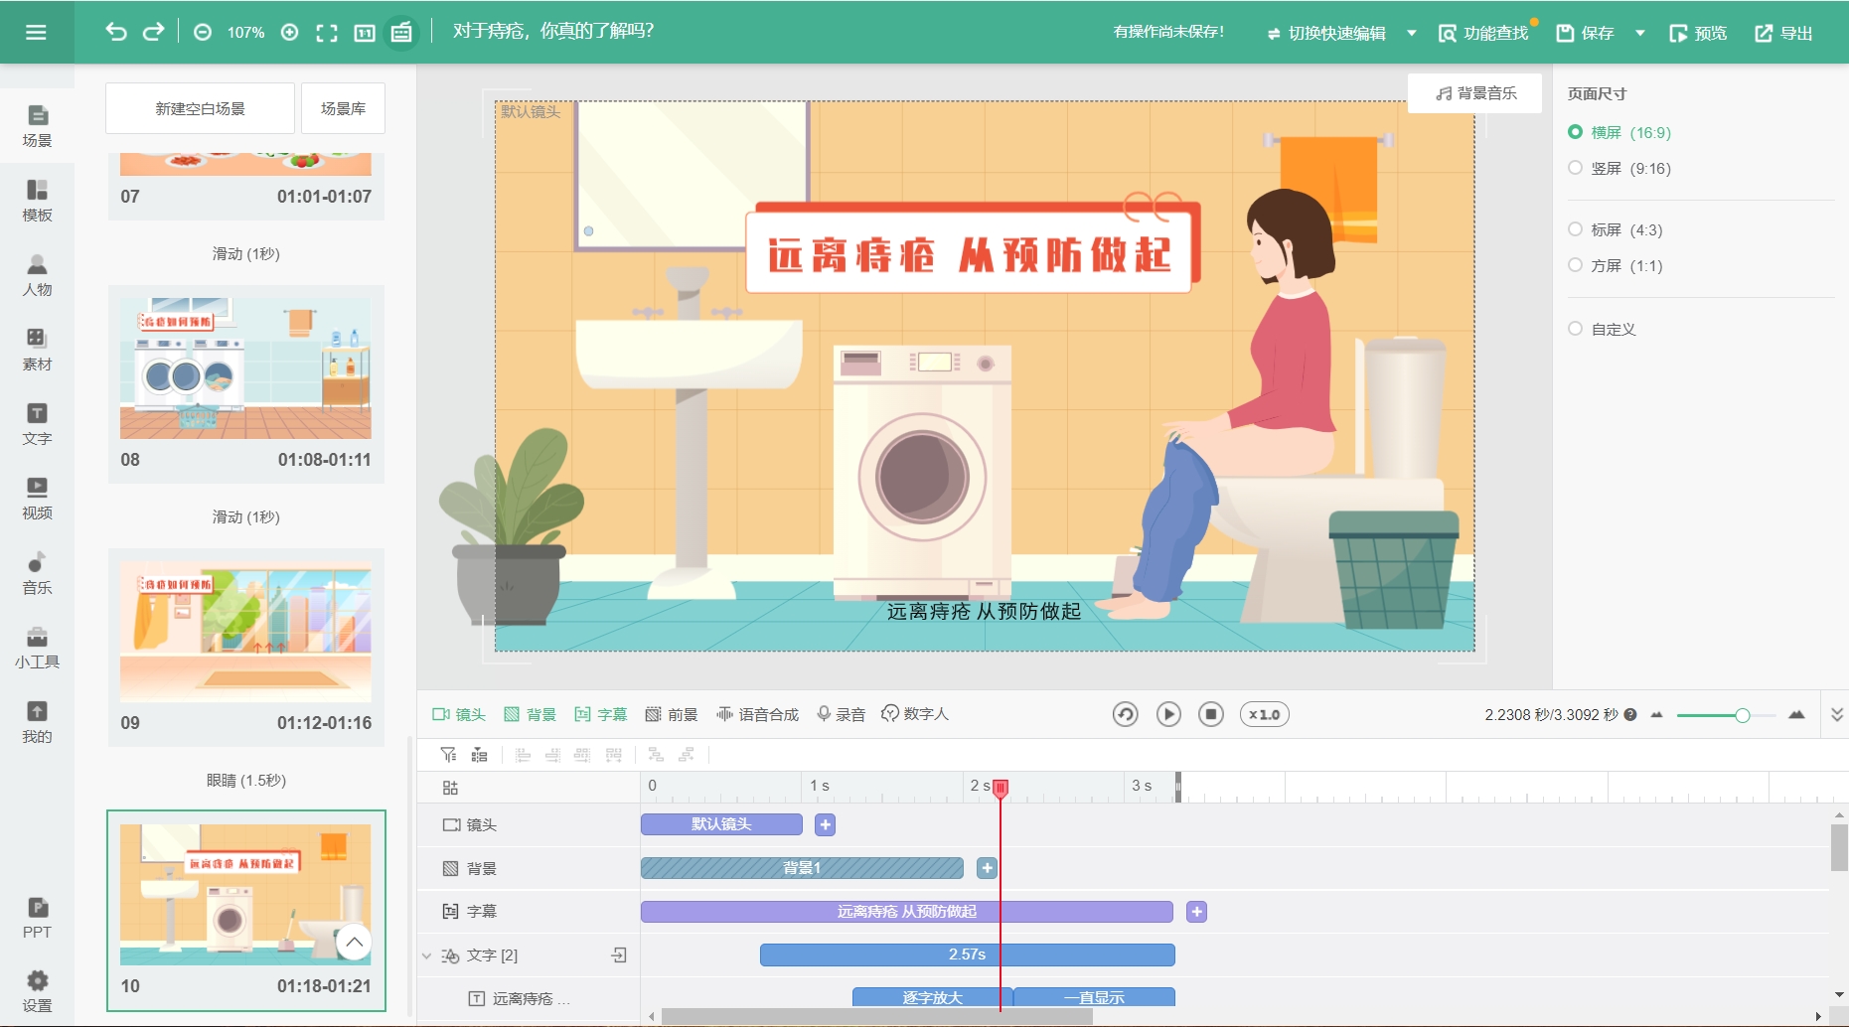The width and height of the screenshot is (1849, 1027).
Task: Click the red playhead marker
Action: [1001, 788]
